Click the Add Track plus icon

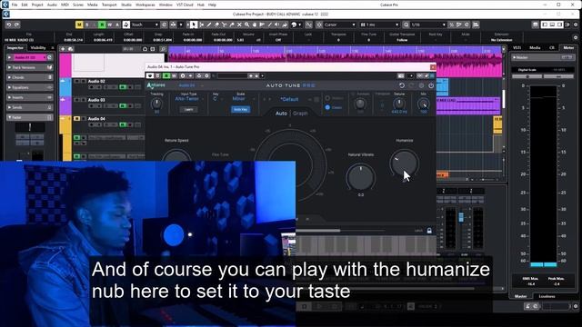[x=63, y=49]
